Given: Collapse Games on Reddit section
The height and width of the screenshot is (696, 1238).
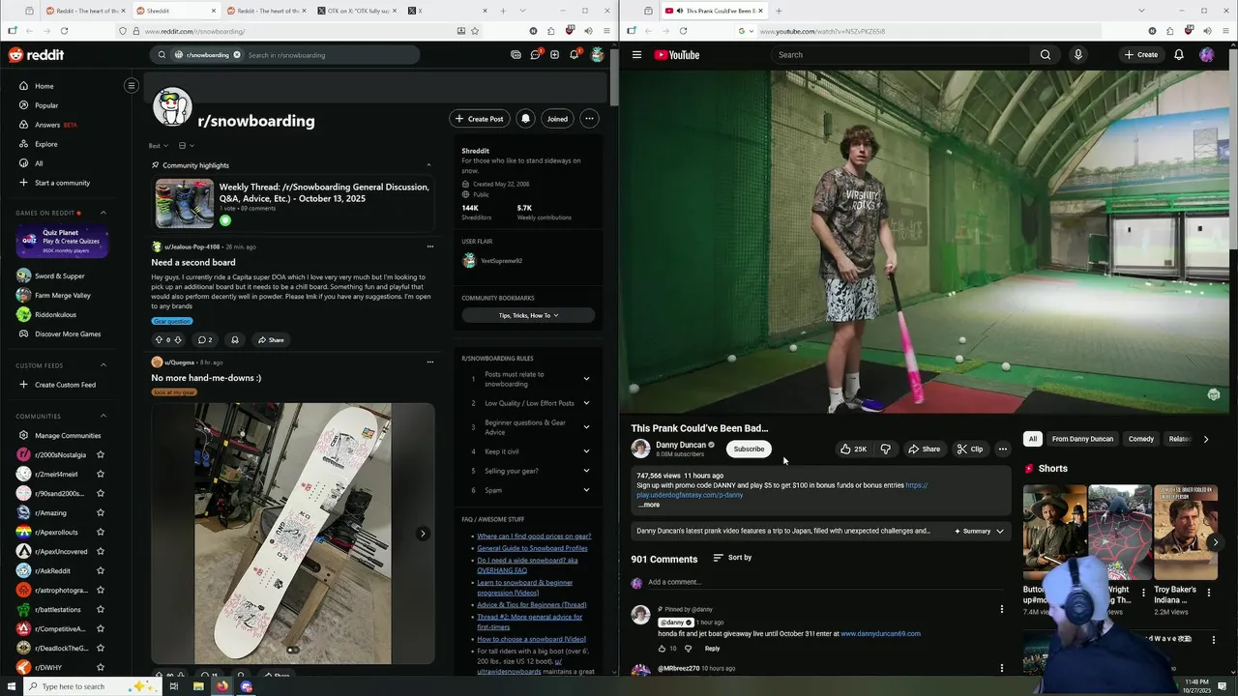Looking at the screenshot, I should 103,213.
